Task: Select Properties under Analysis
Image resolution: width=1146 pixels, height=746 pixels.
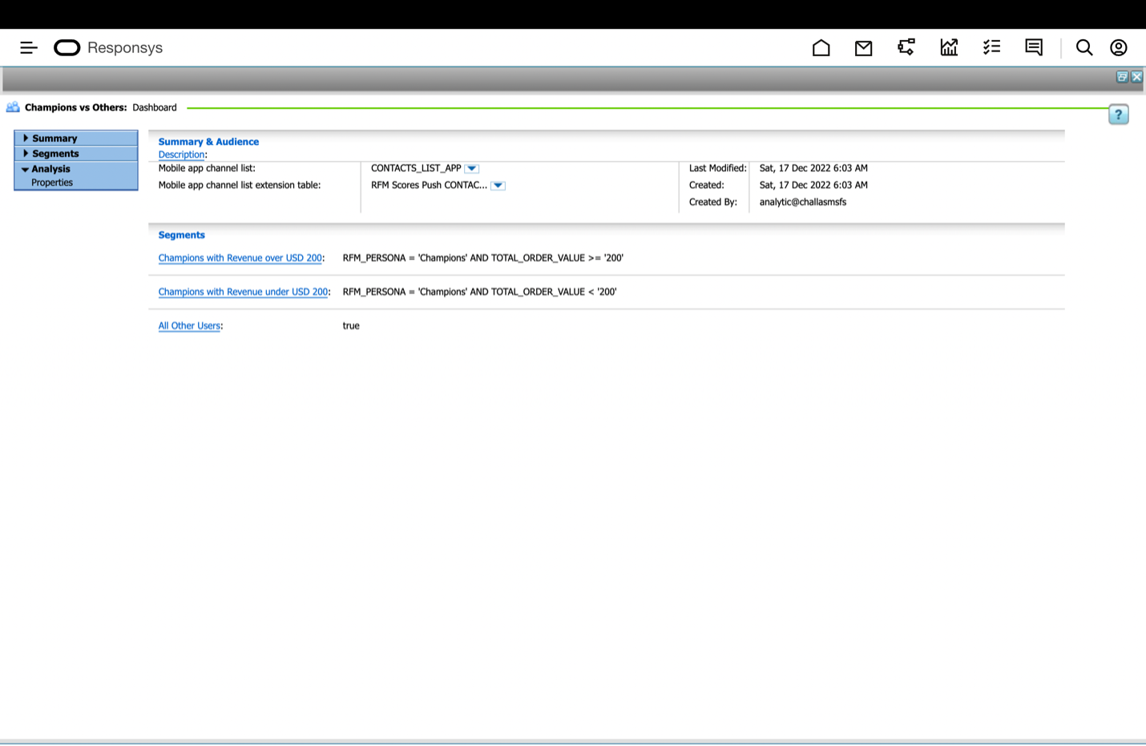Action: (x=52, y=183)
